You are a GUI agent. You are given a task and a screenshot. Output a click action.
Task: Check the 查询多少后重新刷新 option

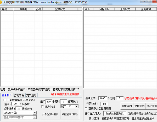[86, 108]
